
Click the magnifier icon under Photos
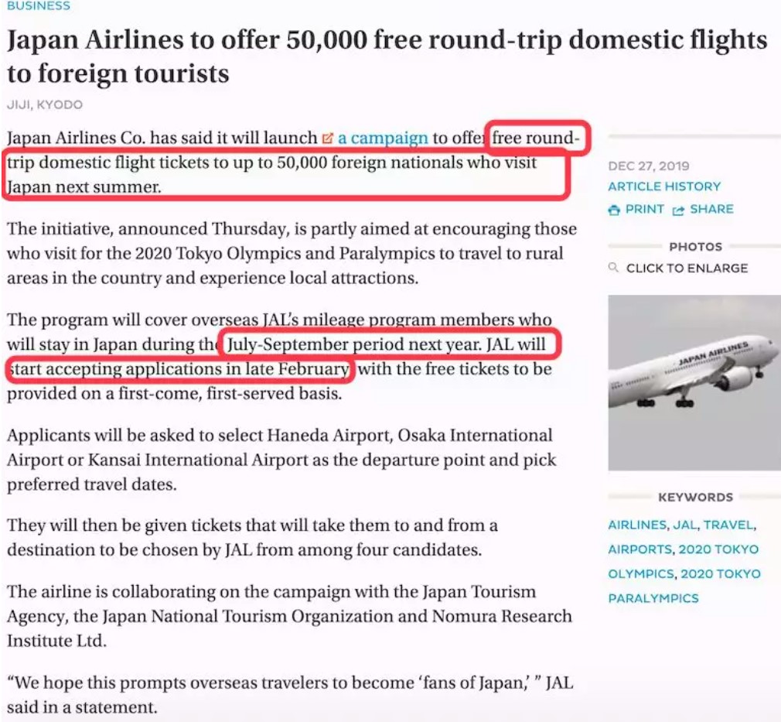click(614, 268)
